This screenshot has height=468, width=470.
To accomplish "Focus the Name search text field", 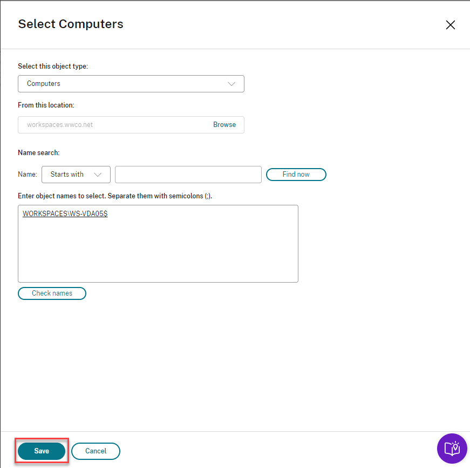I will point(188,175).
